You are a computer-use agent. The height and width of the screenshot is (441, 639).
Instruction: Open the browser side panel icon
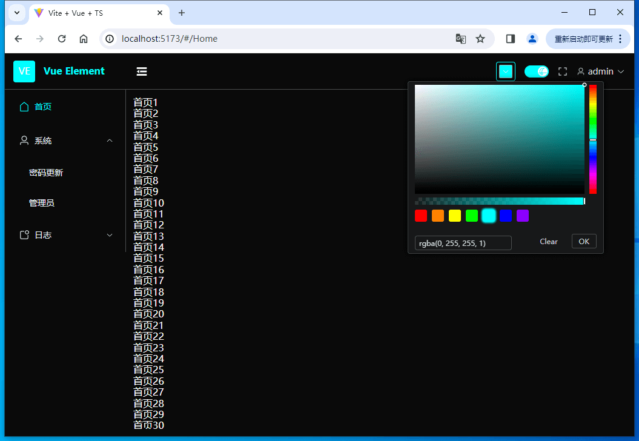(510, 39)
